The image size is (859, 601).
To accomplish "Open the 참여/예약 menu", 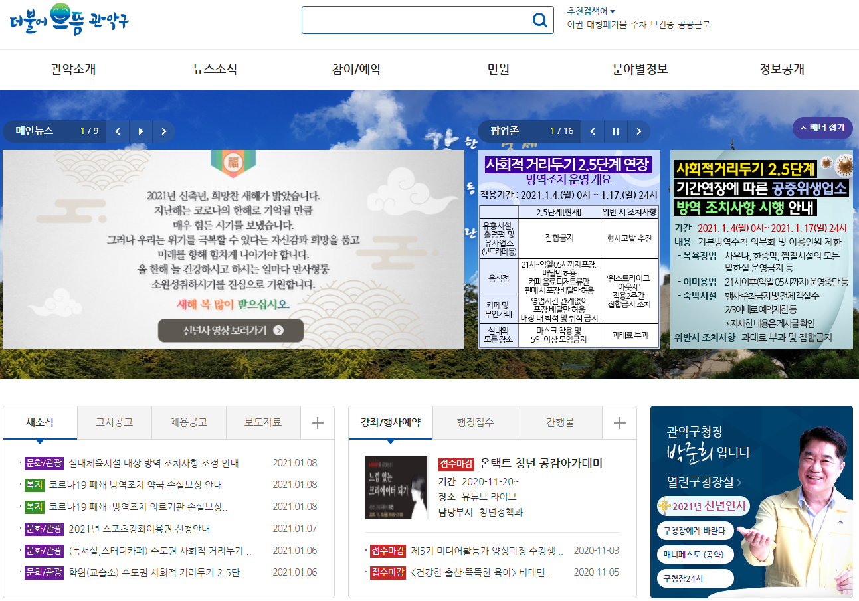I will [x=357, y=69].
